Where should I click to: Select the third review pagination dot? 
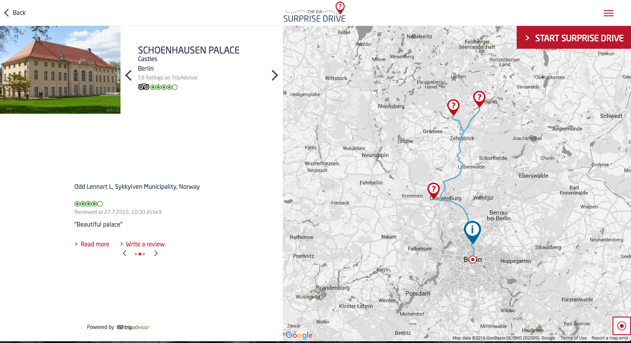pos(144,254)
